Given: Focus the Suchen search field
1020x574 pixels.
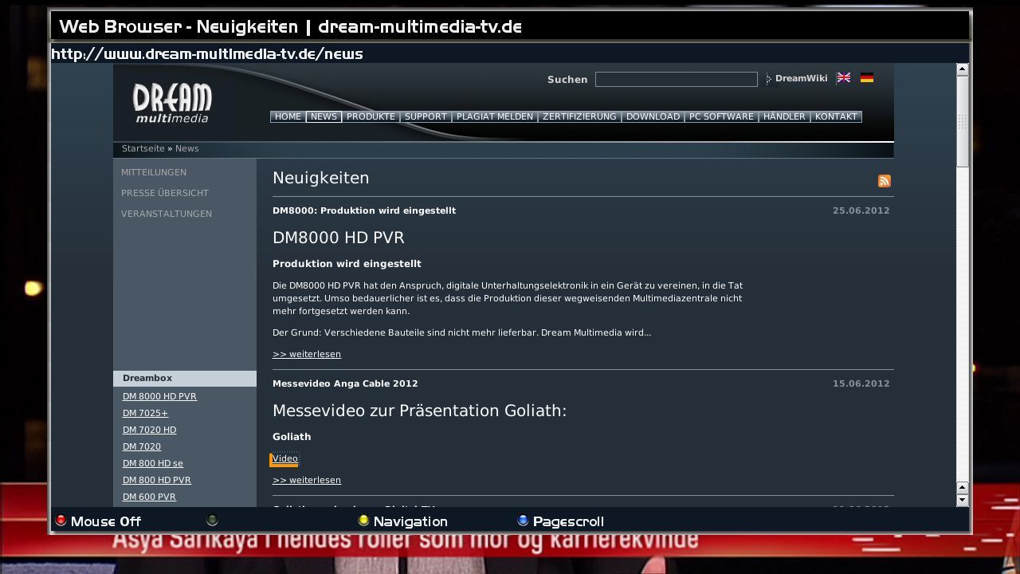Looking at the screenshot, I should pos(677,79).
